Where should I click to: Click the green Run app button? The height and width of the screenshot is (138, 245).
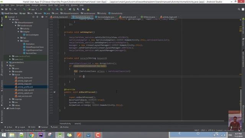coord(41,9)
